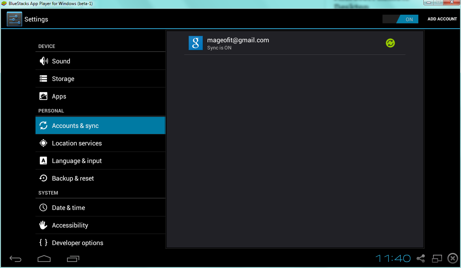Click the Accessibility hand icon
This screenshot has height=268, width=461.
(43, 225)
